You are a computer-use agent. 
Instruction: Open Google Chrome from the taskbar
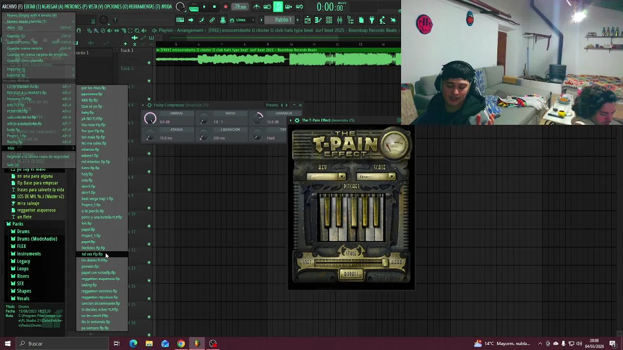click(x=181, y=344)
